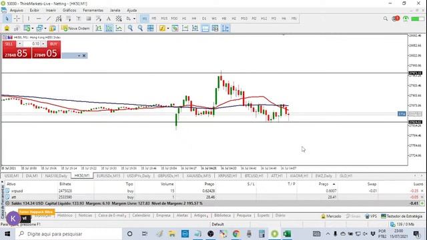
Task: Open Chrome from the Windows taskbar
Action: pos(236,234)
